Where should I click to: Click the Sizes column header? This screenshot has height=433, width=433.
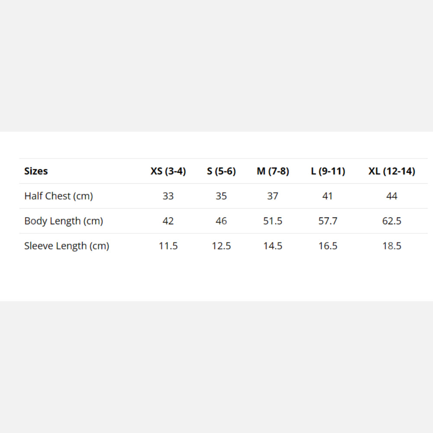point(36,171)
